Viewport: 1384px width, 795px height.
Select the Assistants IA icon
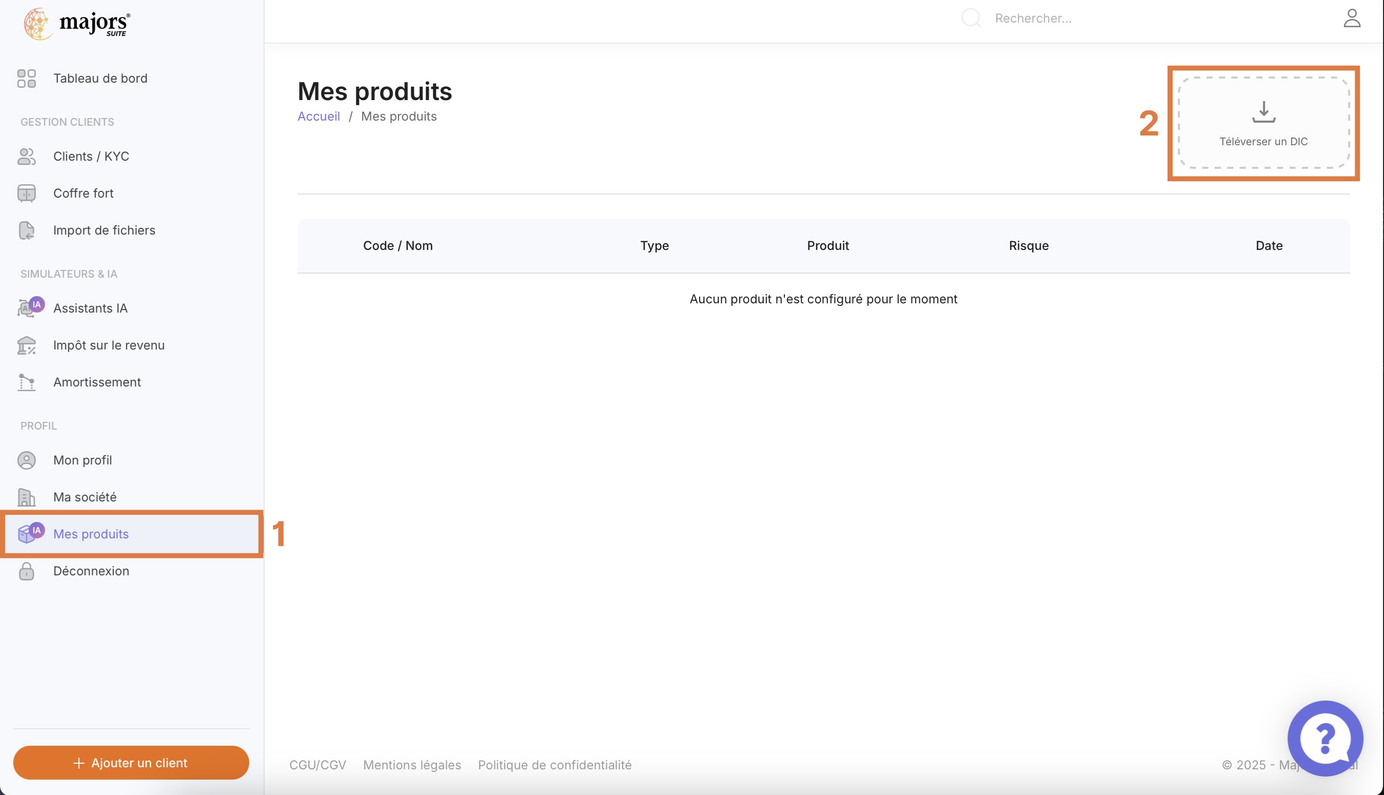[x=27, y=307]
